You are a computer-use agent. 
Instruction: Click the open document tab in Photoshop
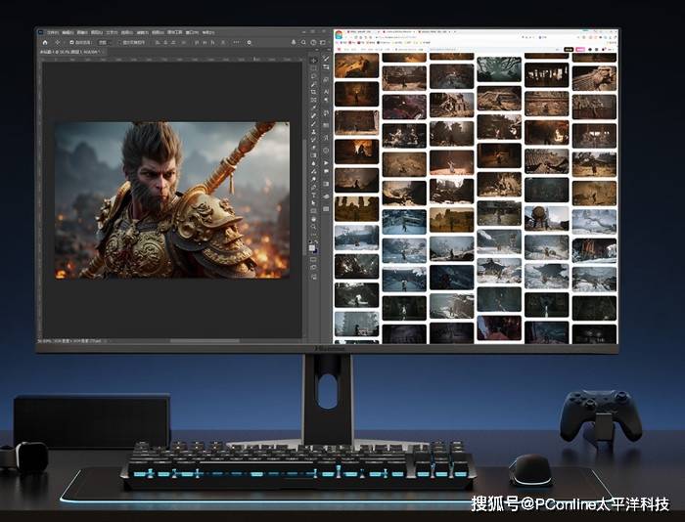coord(68,52)
